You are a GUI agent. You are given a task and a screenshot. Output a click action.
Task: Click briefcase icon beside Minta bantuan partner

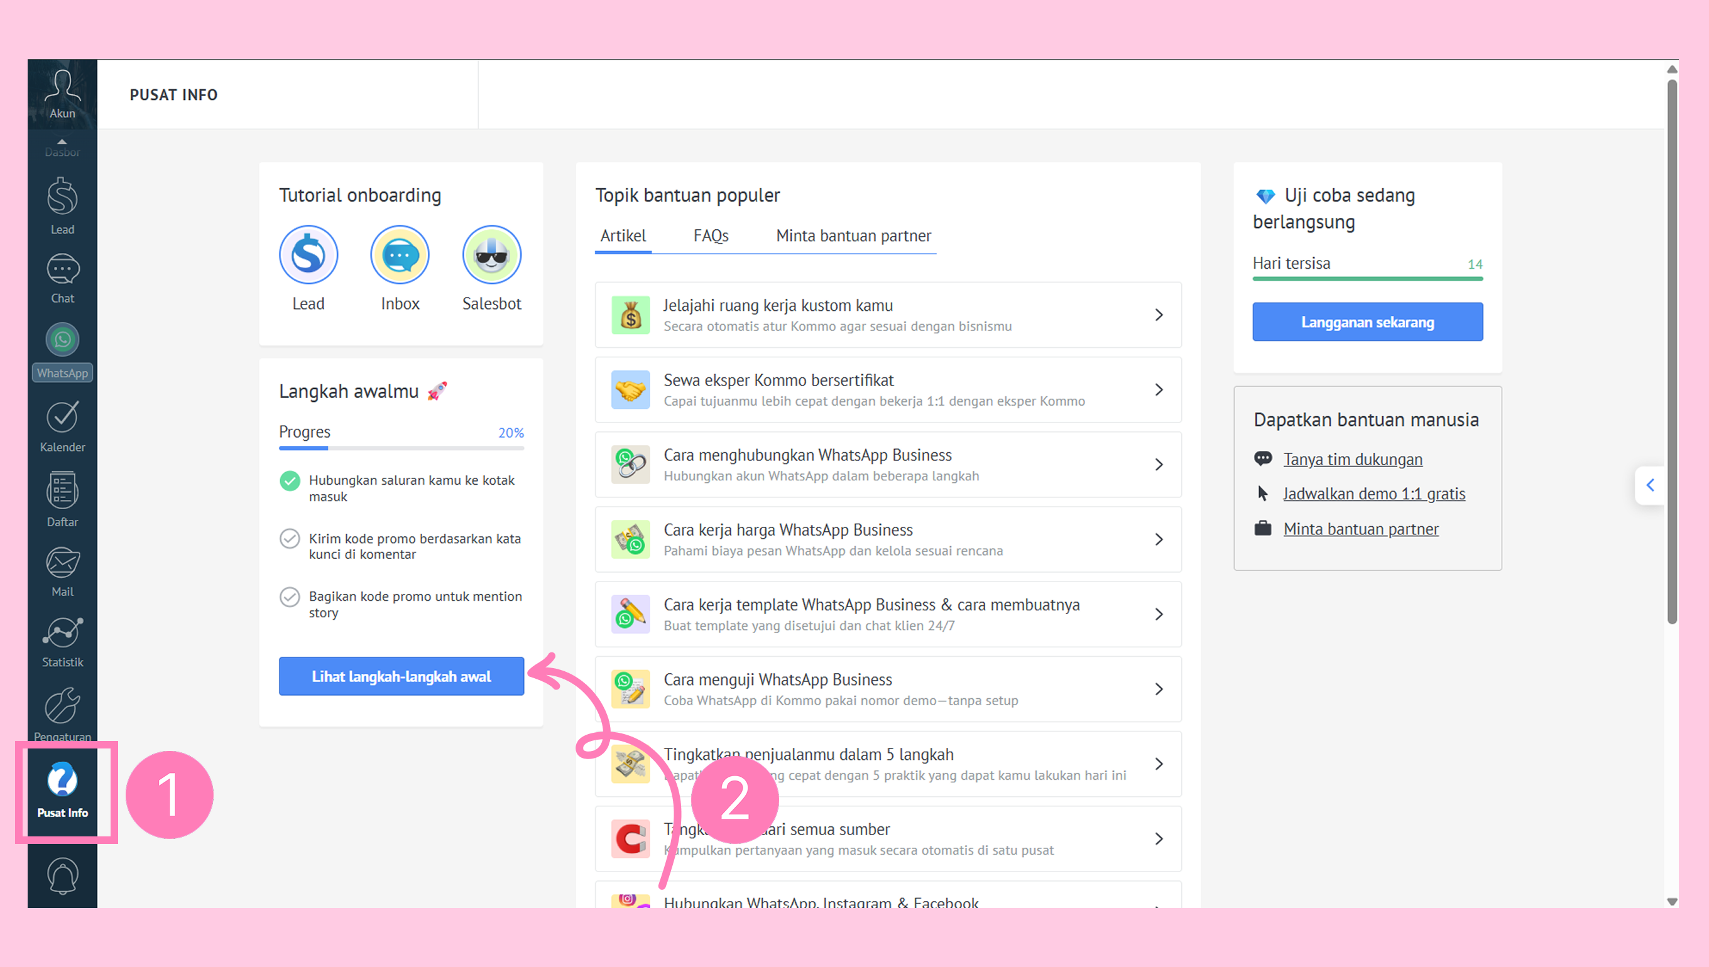1262,529
